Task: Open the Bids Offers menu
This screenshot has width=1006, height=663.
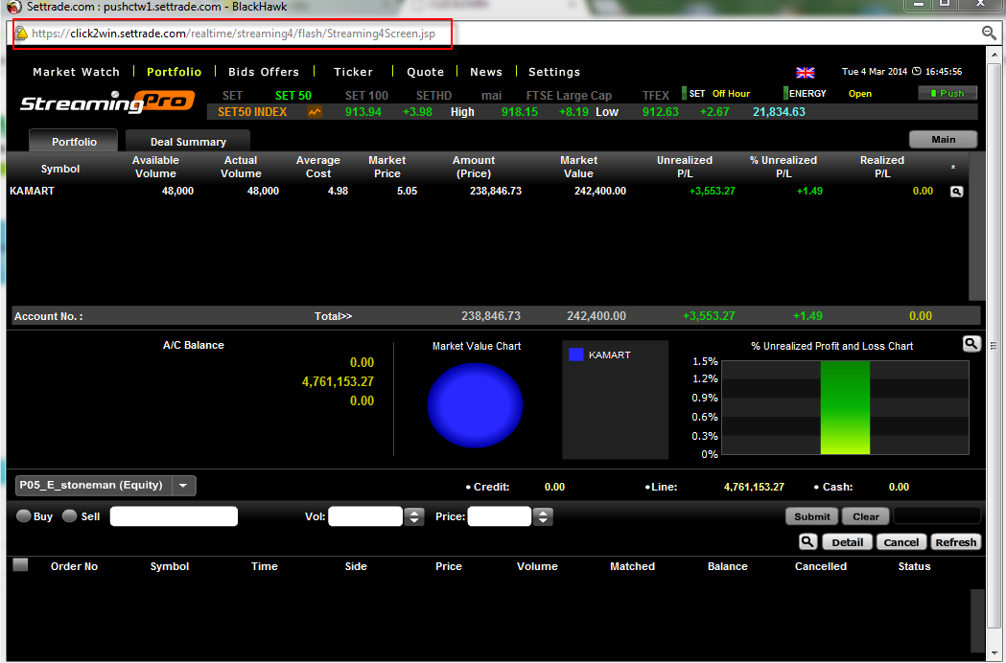Action: point(264,72)
